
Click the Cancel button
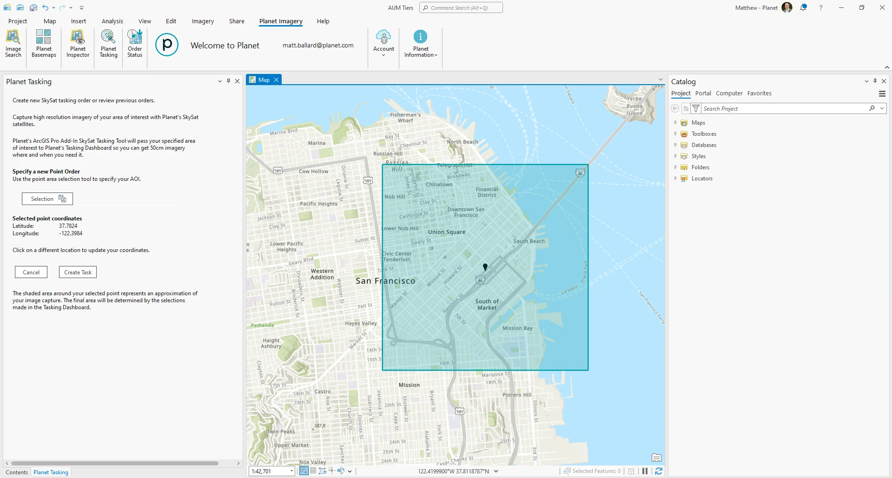pyautogui.click(x=31, y=272)
